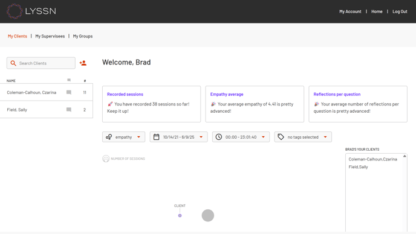The height and width of the screenshot is (234, 416).
Task: Click the CLIENT chart label
Action: click(x=180, y=206)
